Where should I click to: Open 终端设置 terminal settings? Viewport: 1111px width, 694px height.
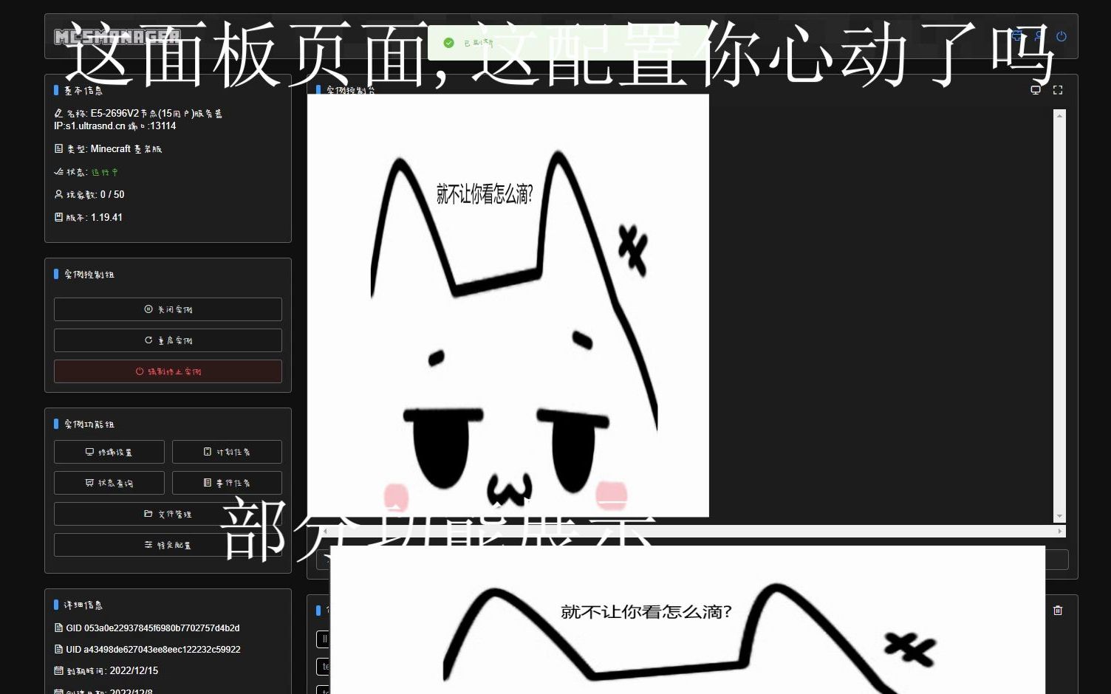109,452
